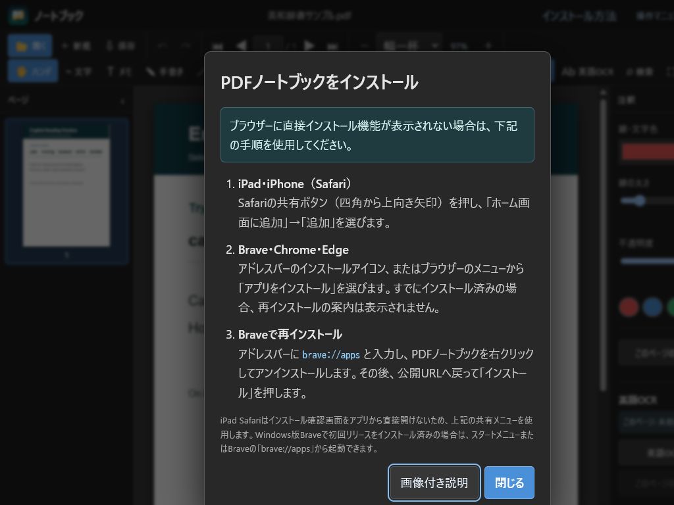Click the page number field in background toolbar
The height and width of the screenshot is (505, 674).
point(269,45)
